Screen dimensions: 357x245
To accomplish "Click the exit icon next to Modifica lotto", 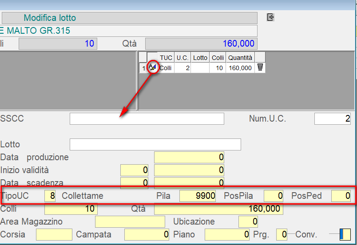I will (x=270, y=17).
